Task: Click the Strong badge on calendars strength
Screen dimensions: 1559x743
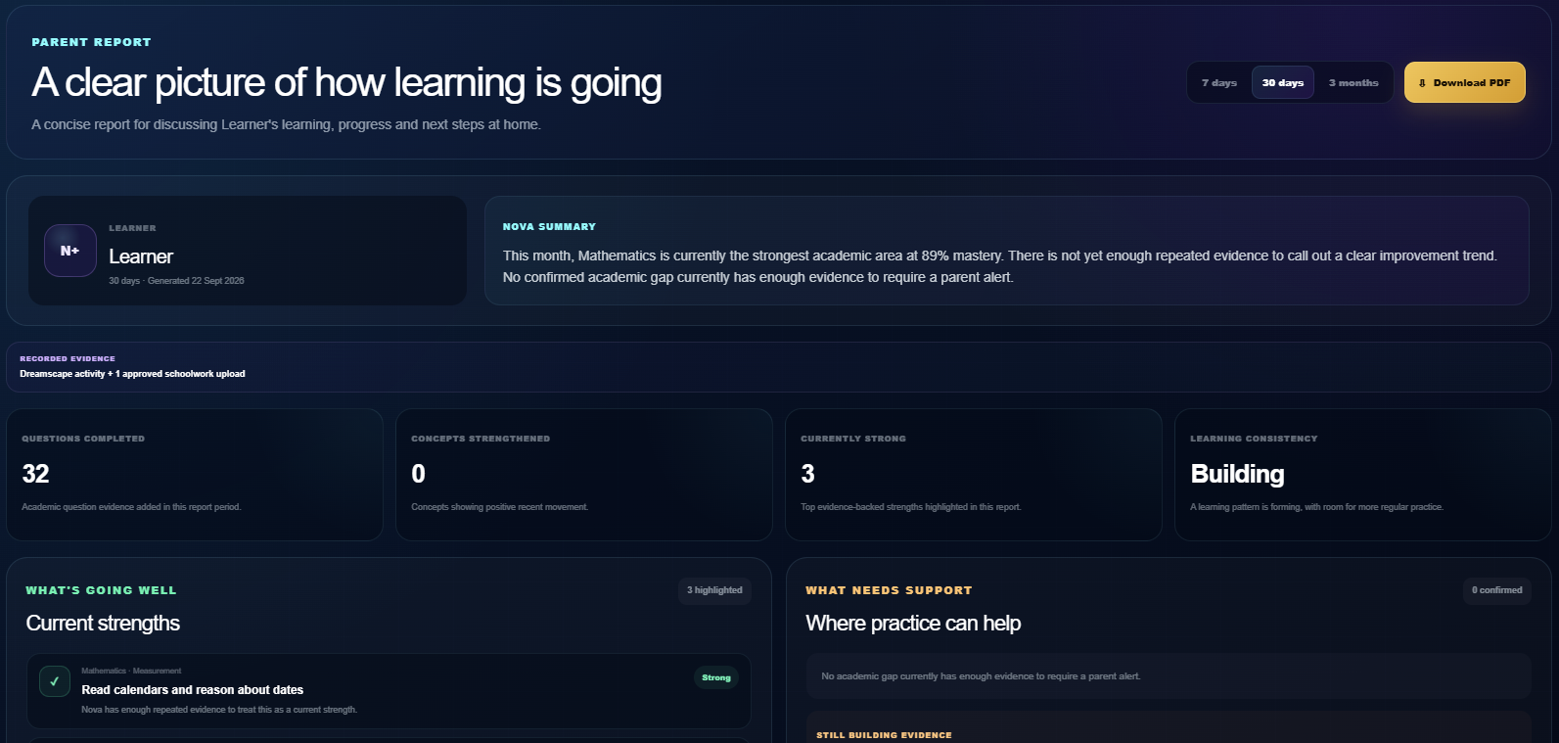Action: [x=716, y=677]
